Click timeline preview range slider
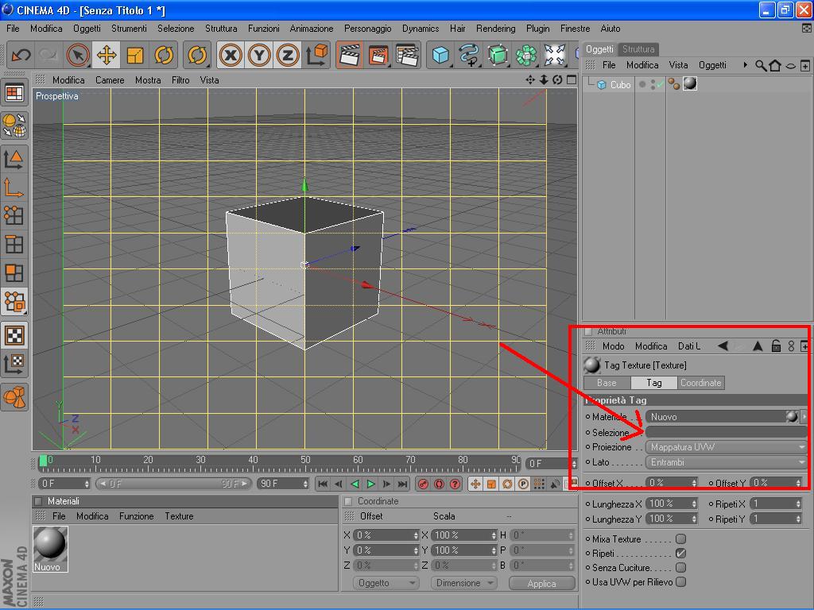The image size is (814, 610). [173, 484]
